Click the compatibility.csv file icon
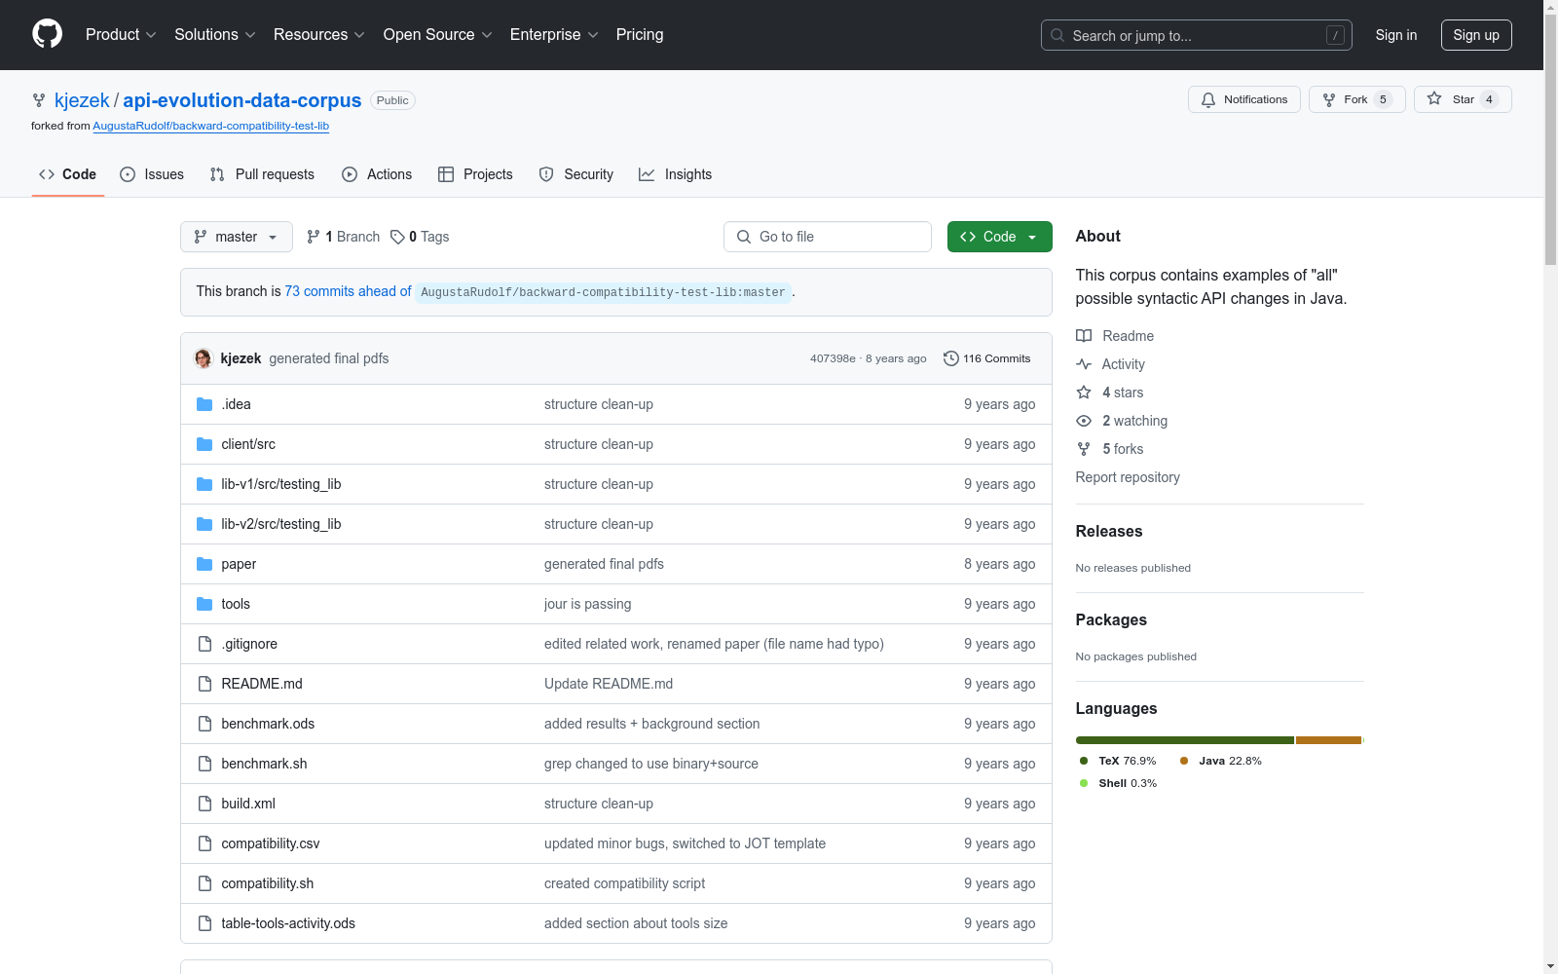 (204, 843)
